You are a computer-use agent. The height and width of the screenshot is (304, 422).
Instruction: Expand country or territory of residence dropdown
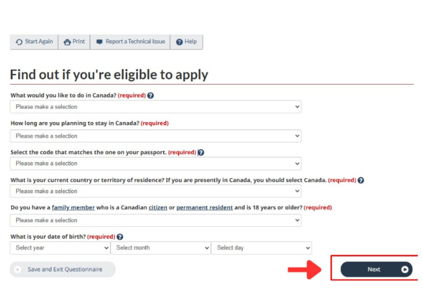coord(155,191)
